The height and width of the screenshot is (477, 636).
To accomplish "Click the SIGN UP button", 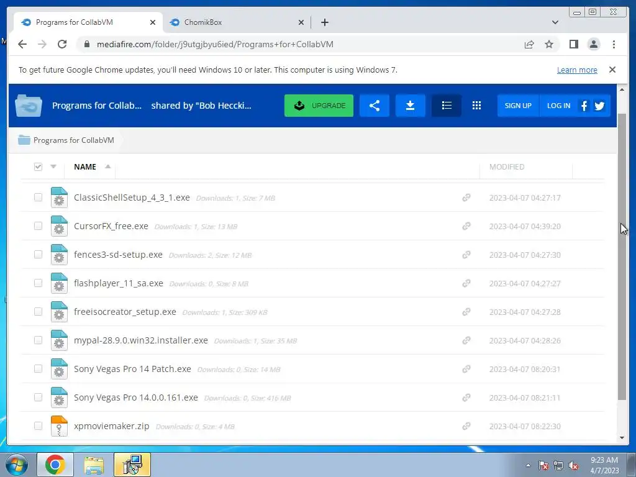I will point(518,106).
